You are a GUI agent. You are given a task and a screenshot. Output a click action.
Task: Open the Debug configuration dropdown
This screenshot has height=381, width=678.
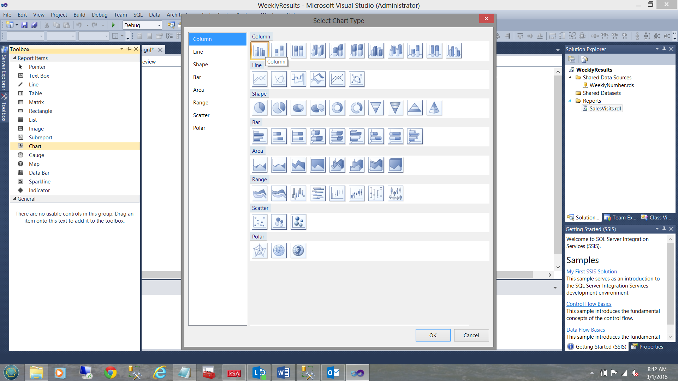click(159, 25)
